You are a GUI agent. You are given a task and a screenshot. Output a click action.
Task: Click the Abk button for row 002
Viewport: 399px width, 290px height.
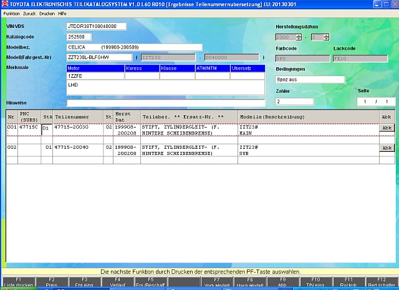387,147
